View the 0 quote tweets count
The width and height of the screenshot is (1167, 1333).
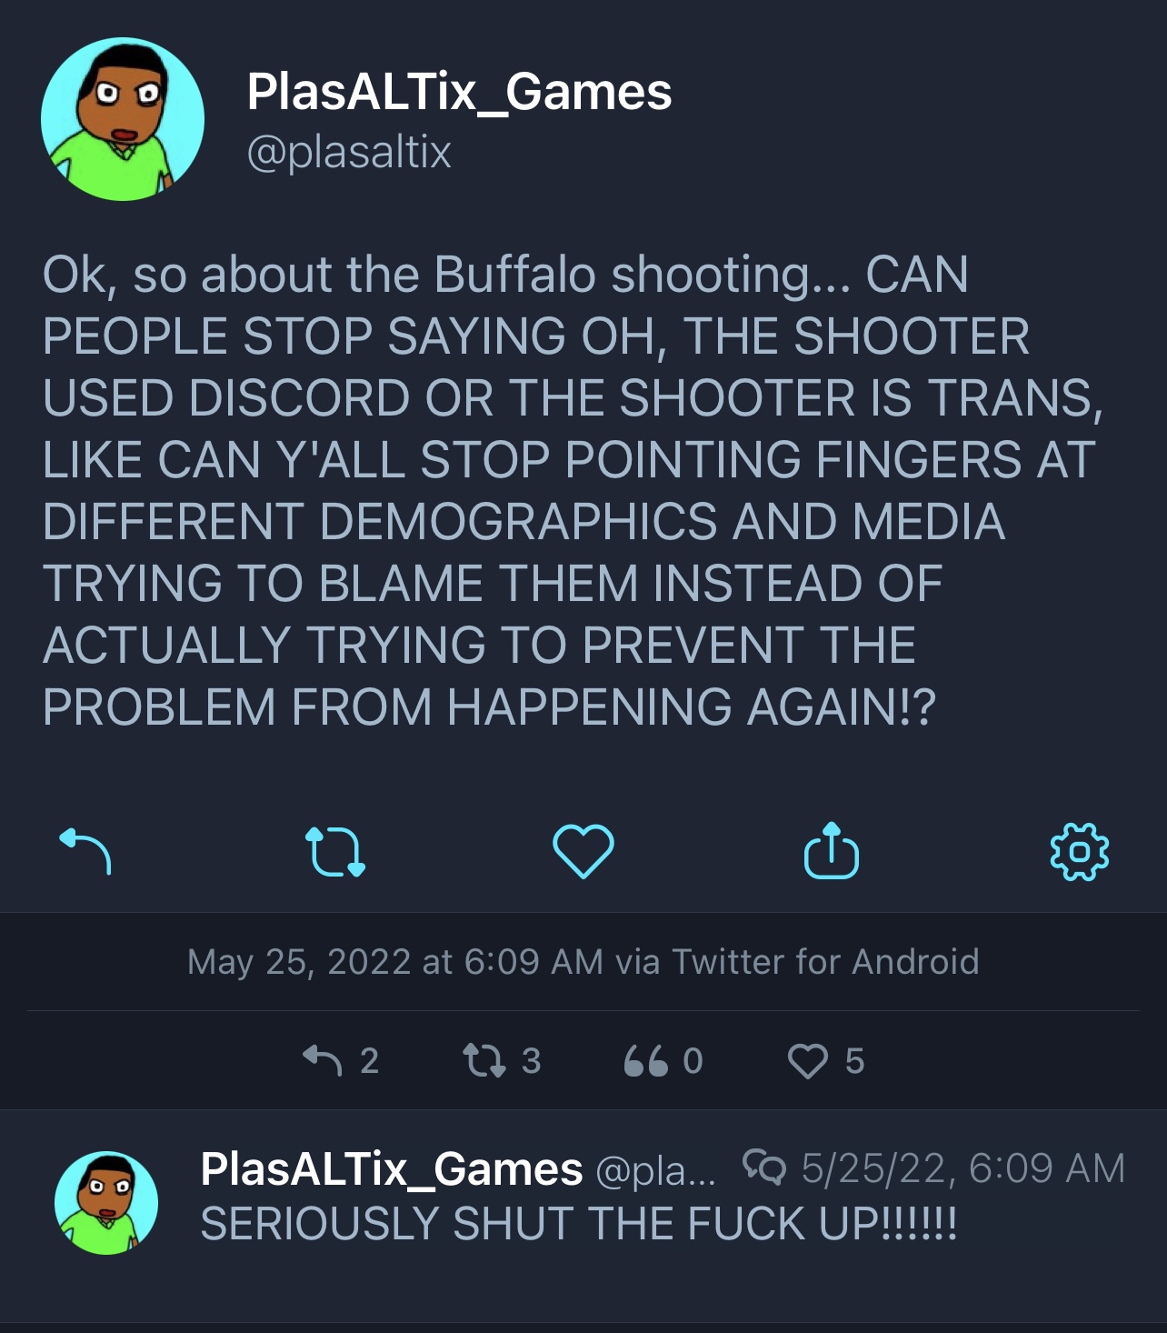(x=663, y=1060)
